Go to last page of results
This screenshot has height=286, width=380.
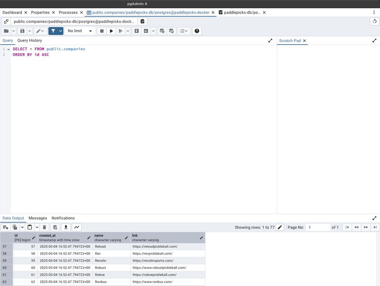pos(375,227)
